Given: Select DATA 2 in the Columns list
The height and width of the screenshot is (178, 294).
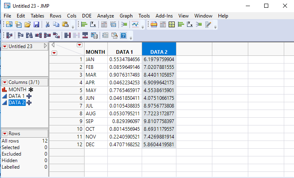Looking at the screenshot, I should (17, 103).
